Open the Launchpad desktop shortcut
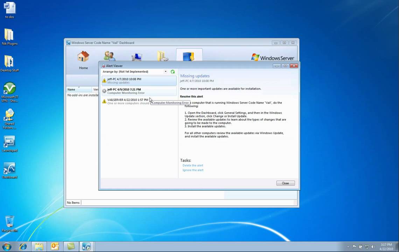The height and width of the screenshot is (252, 399). (10, 144)
